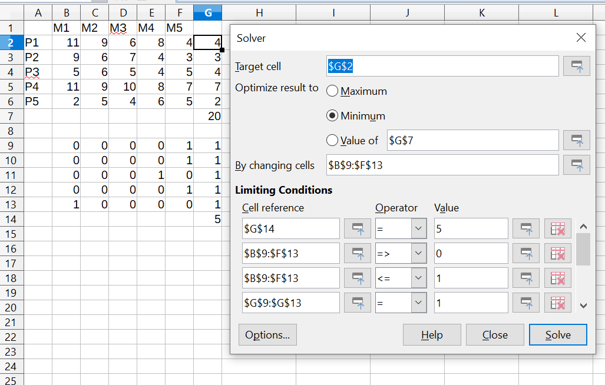The width and height of the screenshot is (605, 385).
Task: Click cell containing P4
Action: pyautogui.click(x=38, y=87)
